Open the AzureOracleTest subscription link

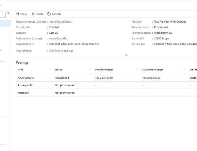[x=59, y=38]
